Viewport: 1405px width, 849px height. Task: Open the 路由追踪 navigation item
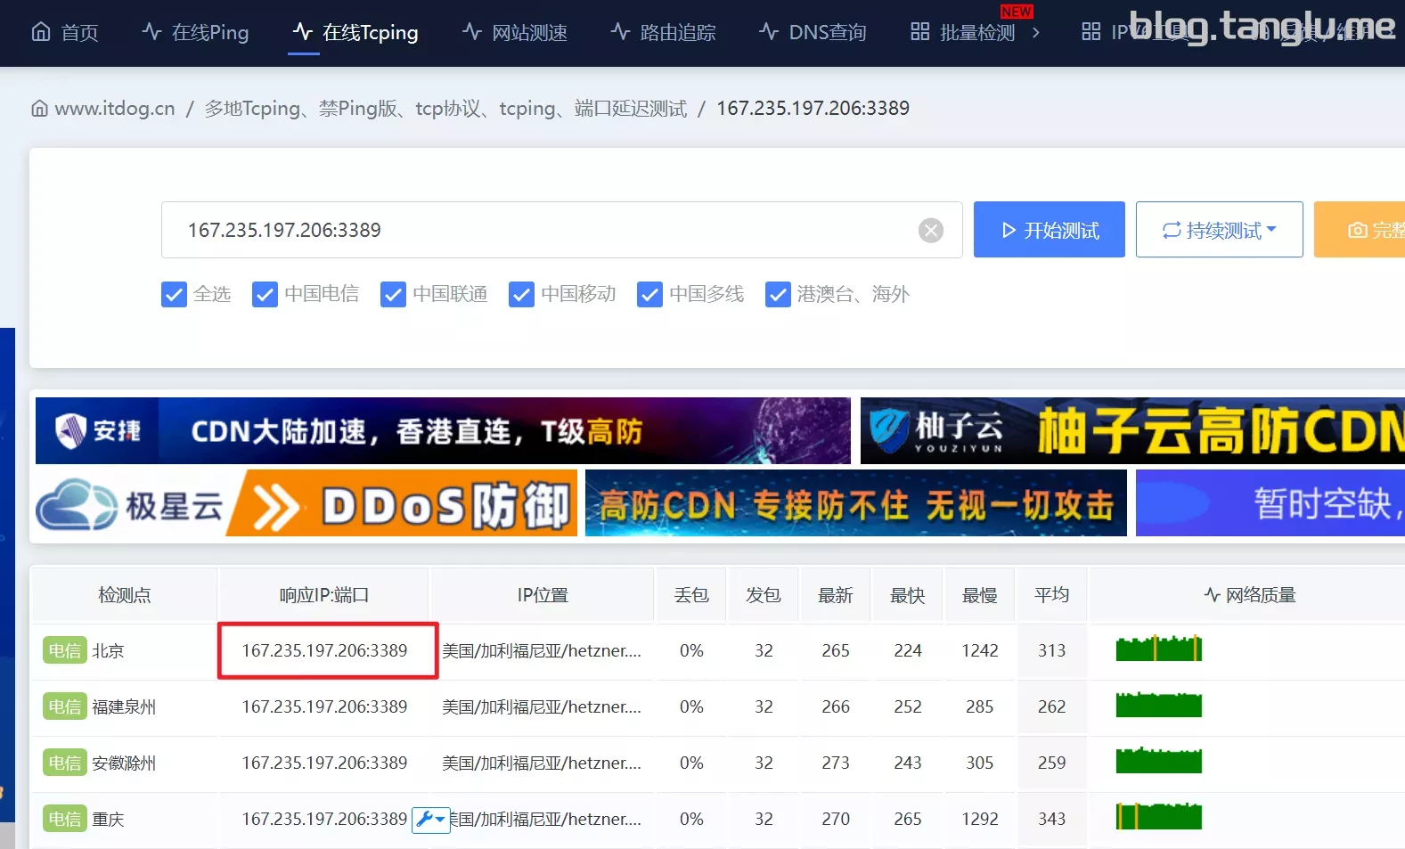point(663,33)
